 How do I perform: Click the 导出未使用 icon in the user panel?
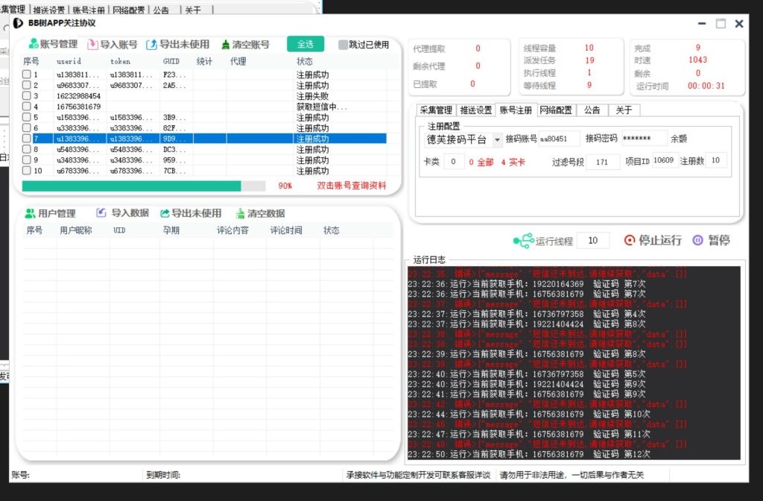(x=165, y=213)
